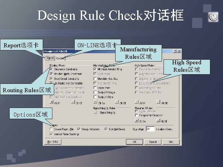Click Run DRC button
223x167 pixels.
(x=53, y=142)
